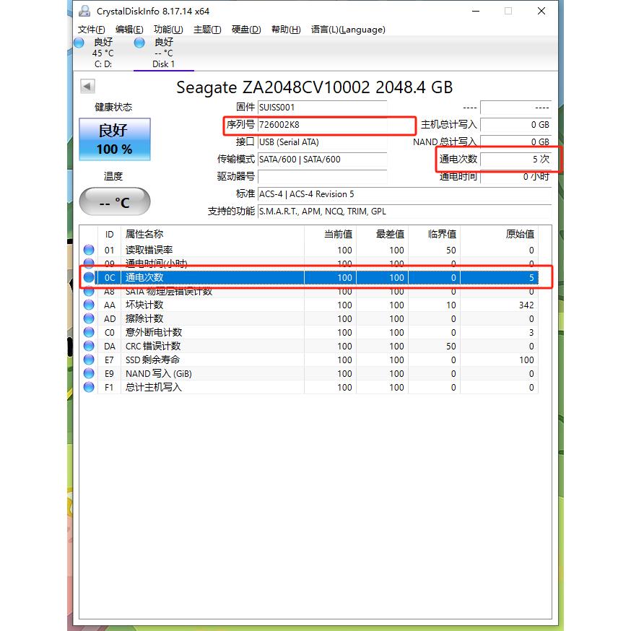The width and height of the screenshot is (631, 631).
Task: Click the 固件 field SUISS001
Action: [322, 108]
